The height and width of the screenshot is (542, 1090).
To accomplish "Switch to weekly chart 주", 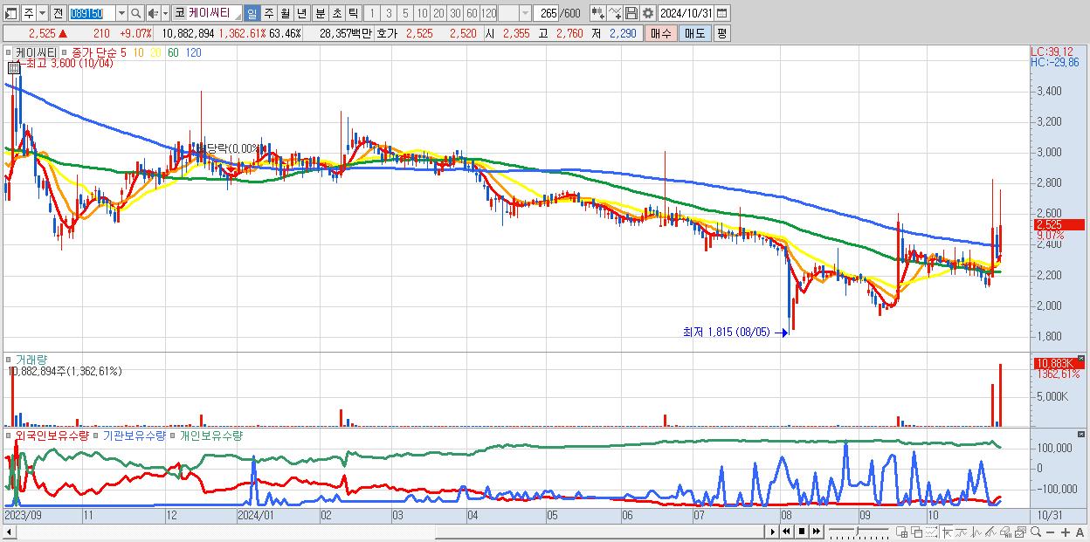I will [x=268, y=13].
